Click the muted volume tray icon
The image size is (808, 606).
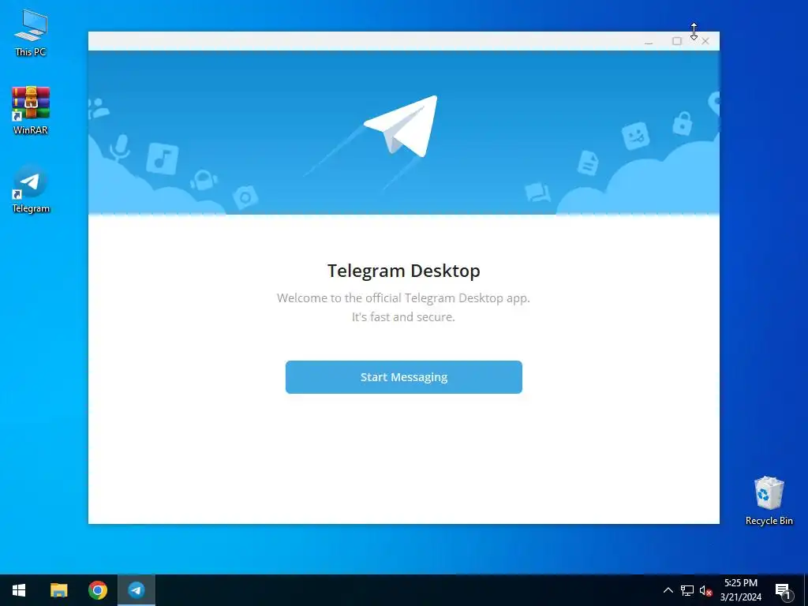tap(705, 590)
